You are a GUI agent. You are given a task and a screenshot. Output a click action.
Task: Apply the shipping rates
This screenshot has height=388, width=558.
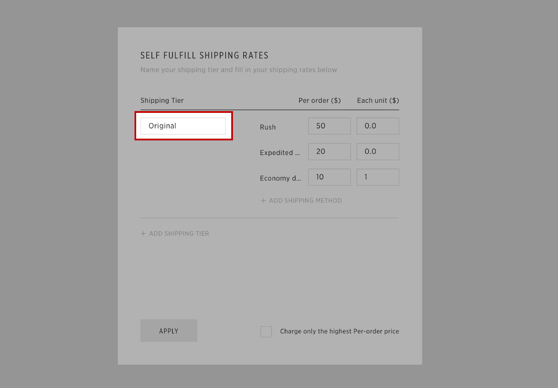tap(169, 331)
